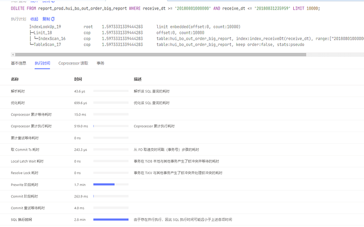Click the plan's horizontal scrollbar thumb
This screenshot has width=364, height=227.
(161, 54)
